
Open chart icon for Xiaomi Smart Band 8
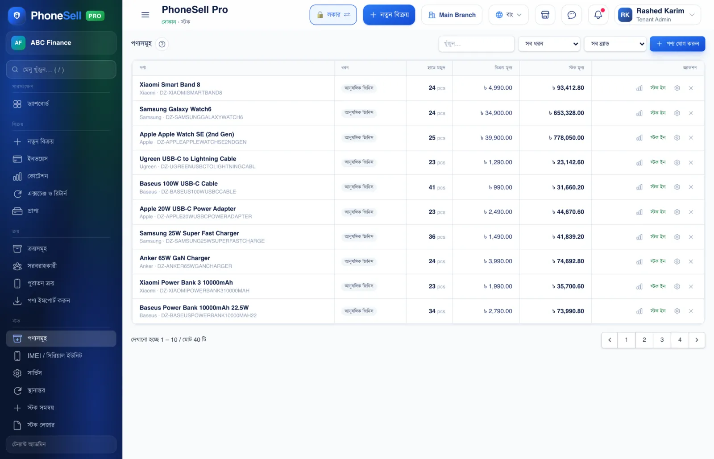(639, 88)
